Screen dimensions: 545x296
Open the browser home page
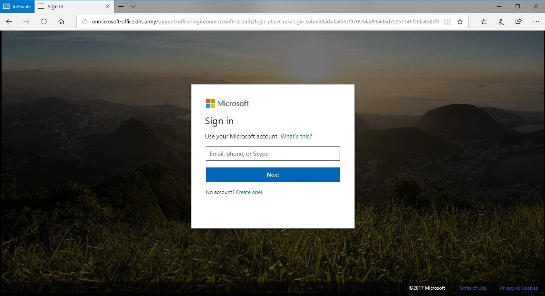click(x=61, y=22)
